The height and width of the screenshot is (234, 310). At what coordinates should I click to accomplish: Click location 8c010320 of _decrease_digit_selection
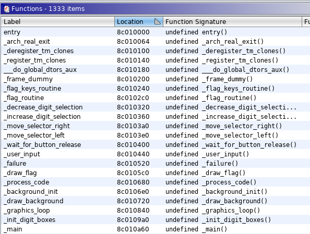click(133, 107)
